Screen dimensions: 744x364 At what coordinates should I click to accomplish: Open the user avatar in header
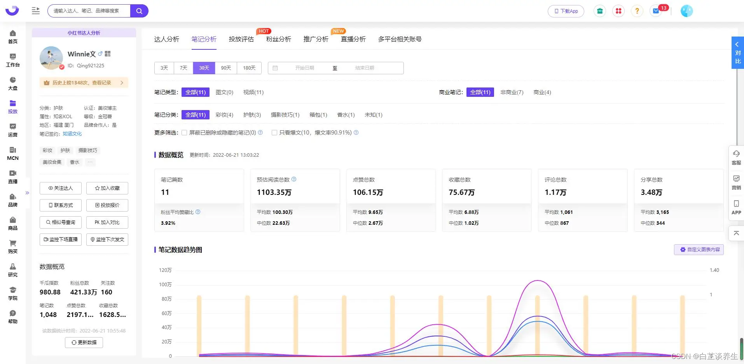[687, 11]
